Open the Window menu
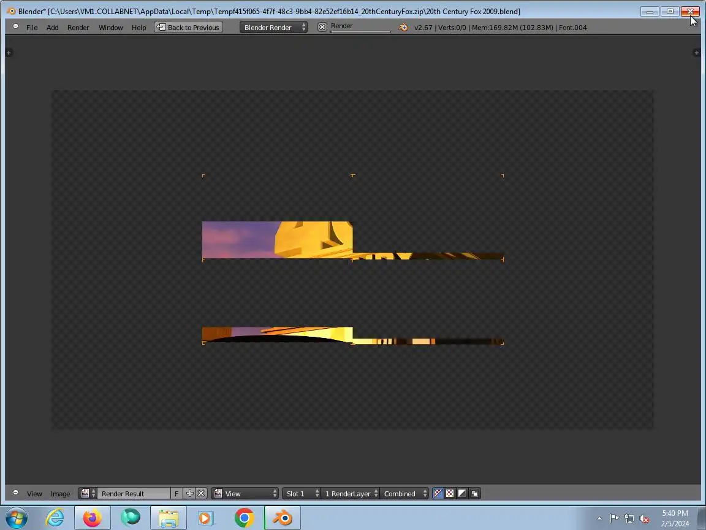This screenshot has width=706, height=530. pyautogui.click(x=111, y=28)
